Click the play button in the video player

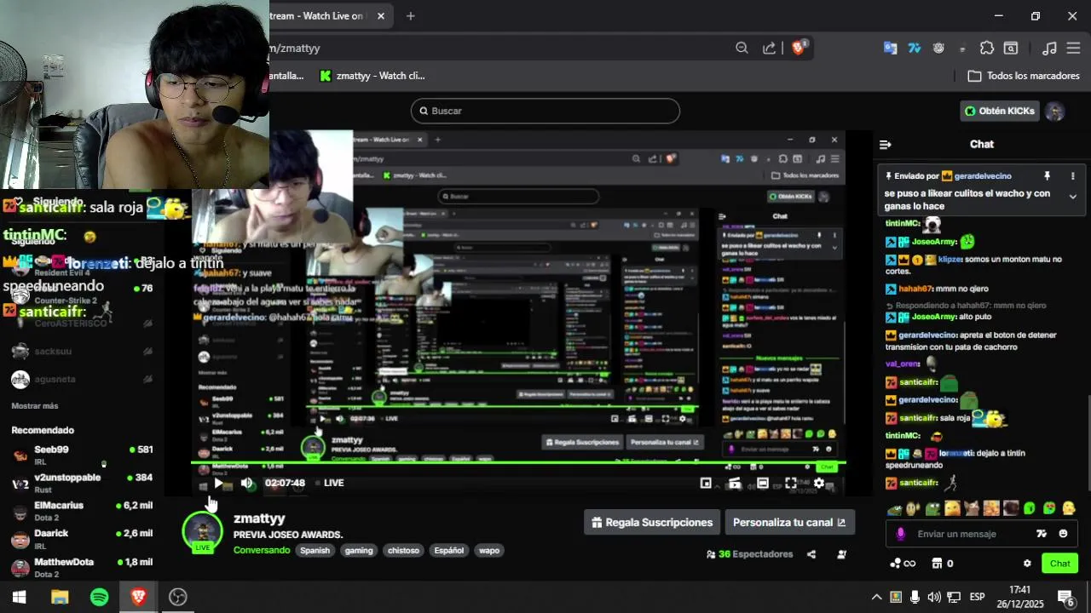[219, 483]
